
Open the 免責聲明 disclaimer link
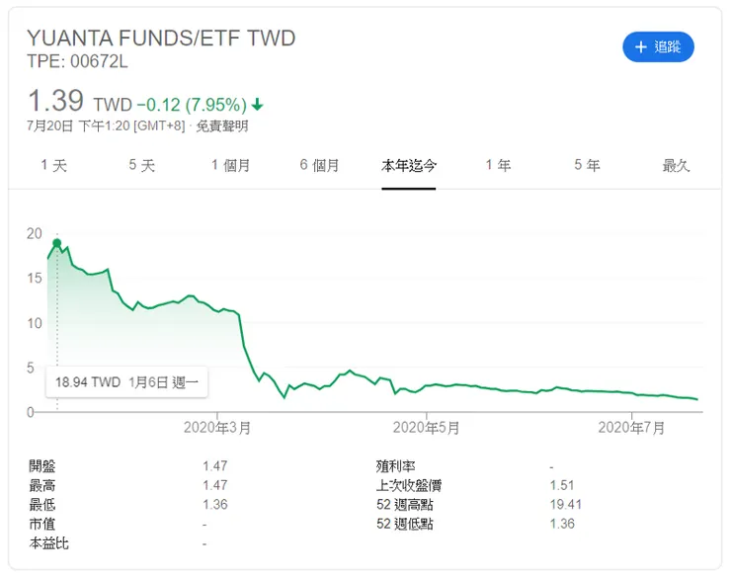pyautogui.click(x=222, y=125)
